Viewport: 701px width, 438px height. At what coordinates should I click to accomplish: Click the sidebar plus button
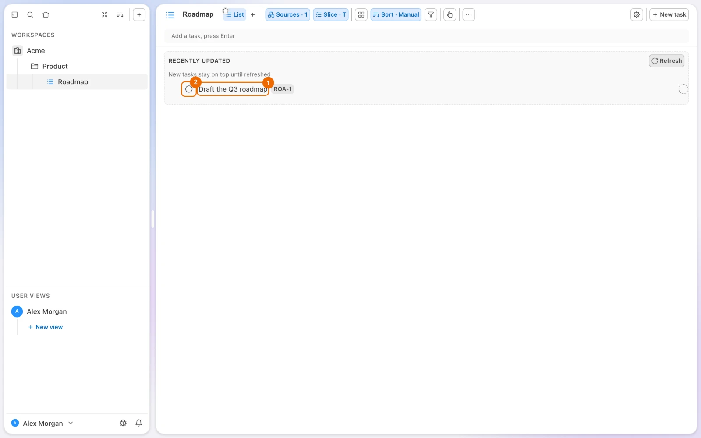(x=139, y=14)
